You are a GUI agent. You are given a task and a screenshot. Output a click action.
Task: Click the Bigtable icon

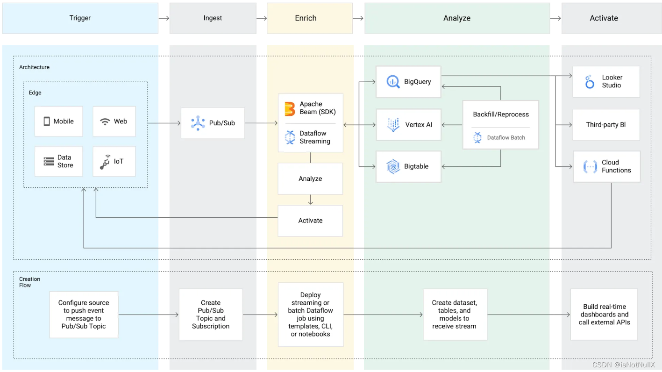point(393,166)
